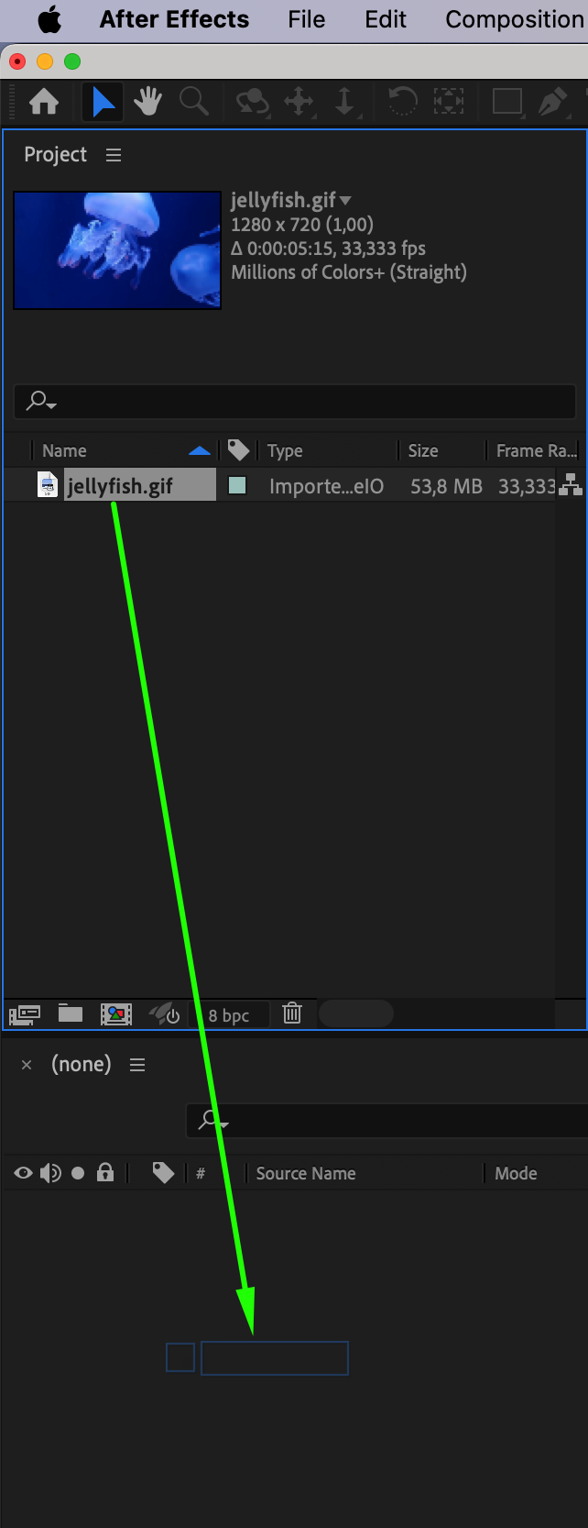588x1528 pixels.
Task: Expand the jellyfish.gif dropdown arrow
Action: tap(345, 200)
